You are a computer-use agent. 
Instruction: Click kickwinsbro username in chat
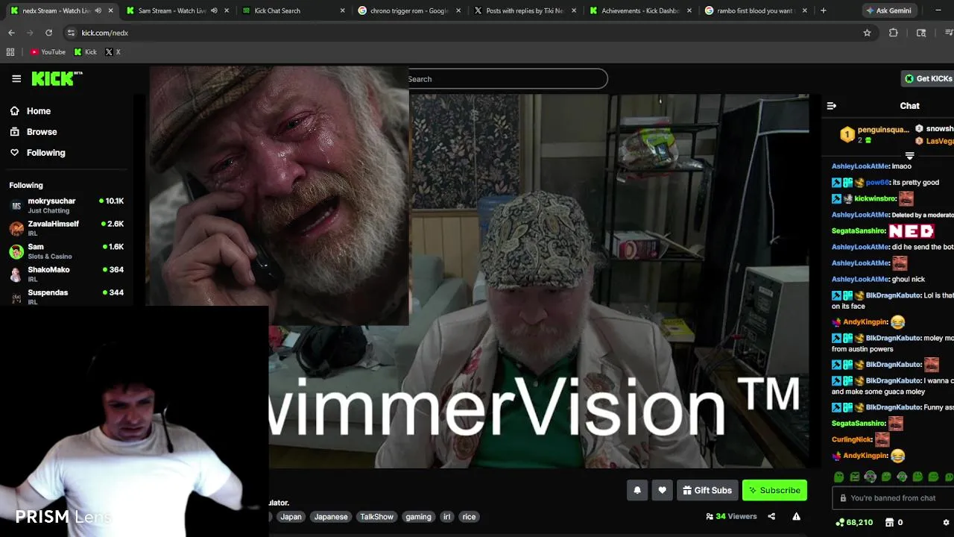click(875, 199)
